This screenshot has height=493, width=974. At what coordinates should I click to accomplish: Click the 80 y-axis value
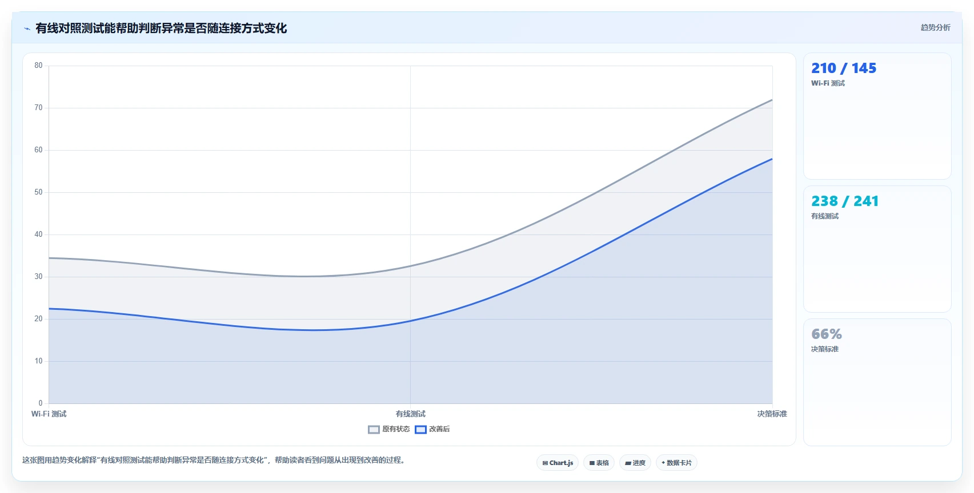pos(38,66)
